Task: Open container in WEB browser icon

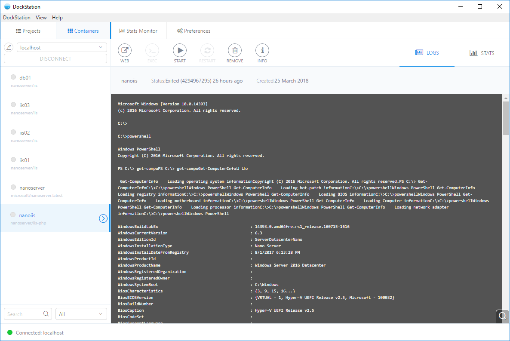Action: 125,51
